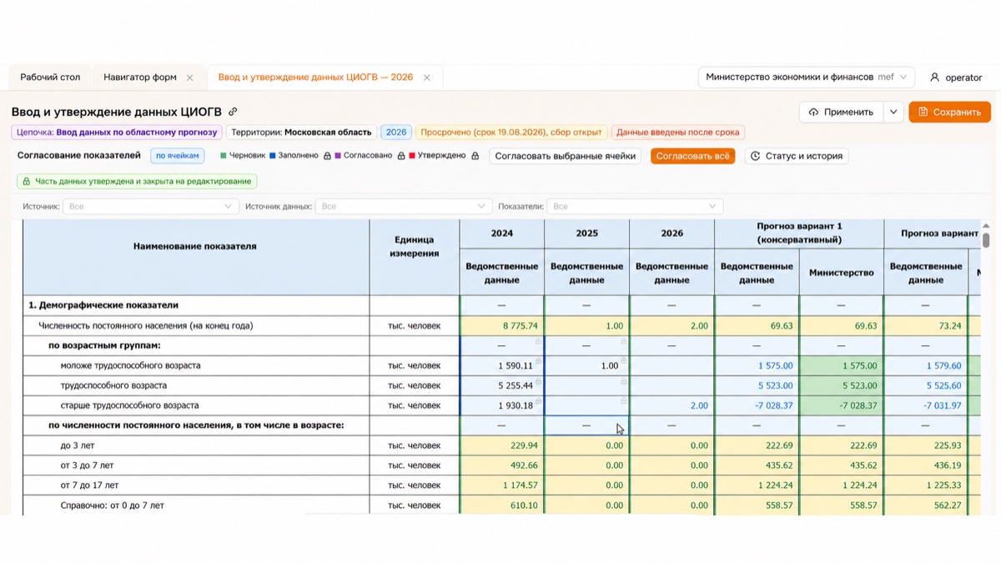Select the cell 1 174.57
The image size is (1001, 563).
point(502,485)
